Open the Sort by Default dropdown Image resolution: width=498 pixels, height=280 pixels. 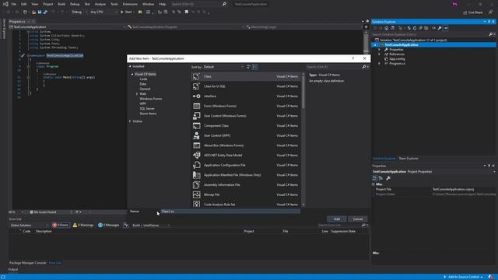[x=223, y=67]
